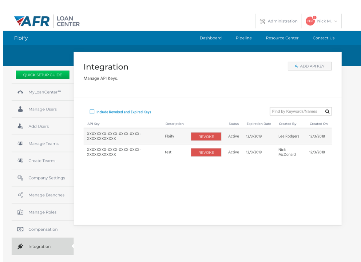
Task: Revoke the test API key
Action: pos(206,152)
